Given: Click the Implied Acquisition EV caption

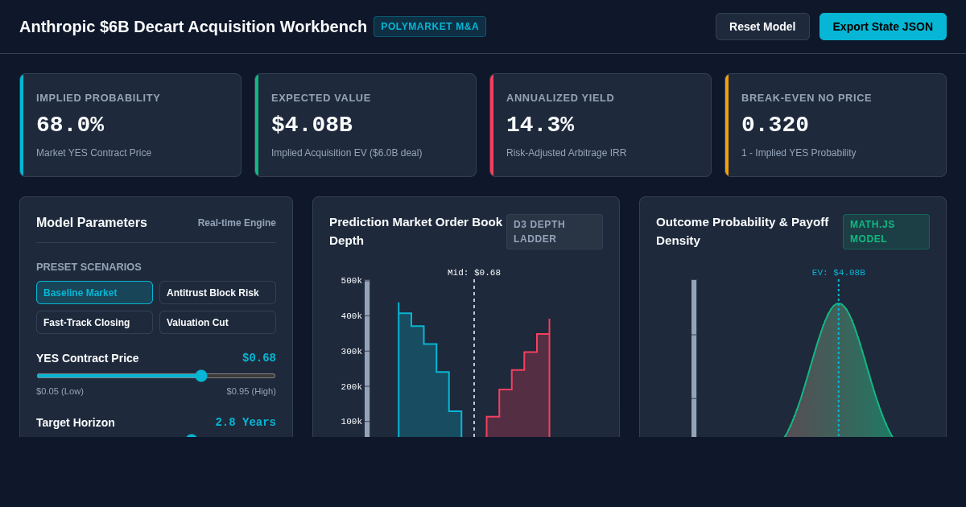Looking at the screenshot, I should click(346, 153).
